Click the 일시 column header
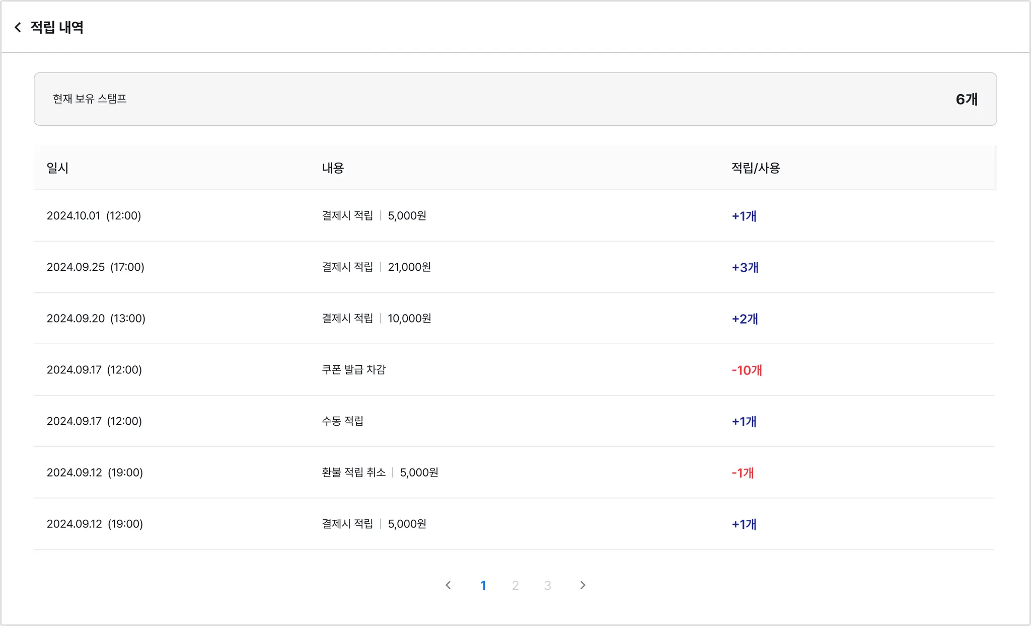This screenshot has width=1031, height=626. (57, 168)
